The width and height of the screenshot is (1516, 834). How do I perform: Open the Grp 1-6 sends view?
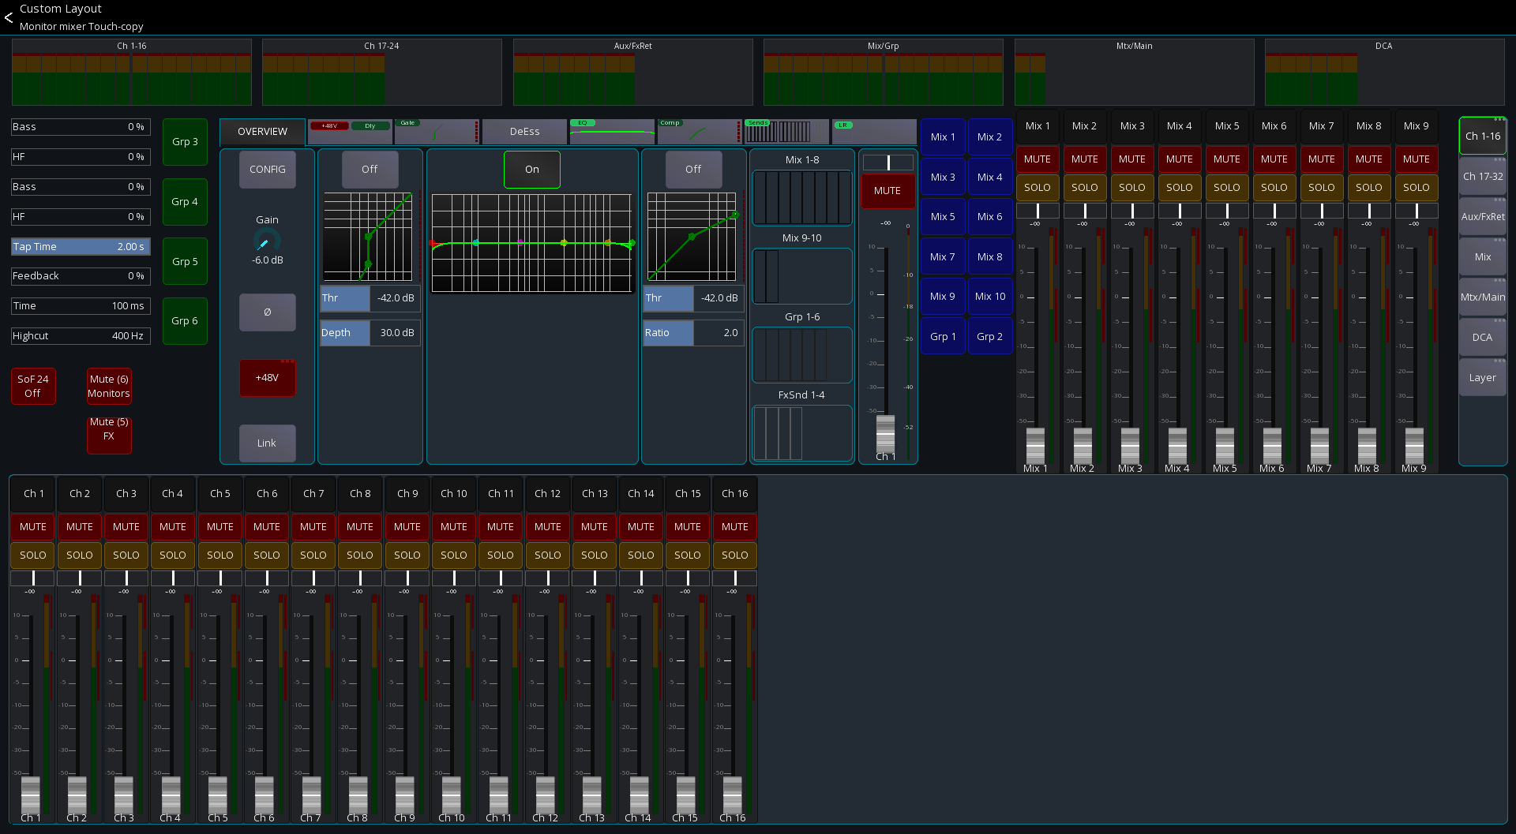coord(801,354)
